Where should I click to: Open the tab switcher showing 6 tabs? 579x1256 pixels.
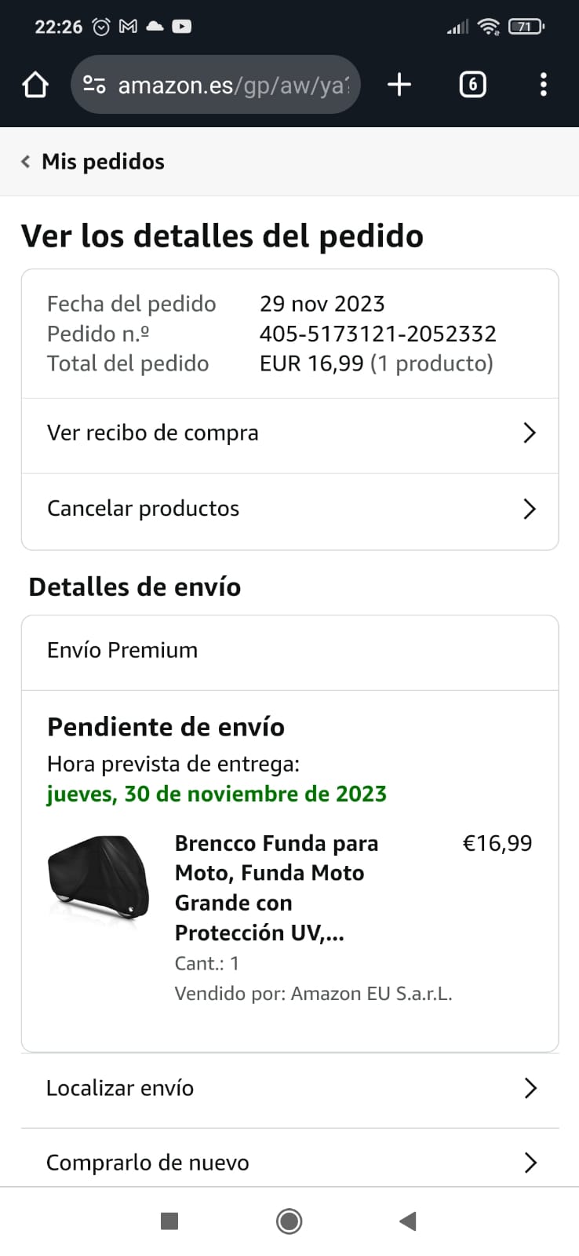tap(472, 85)
